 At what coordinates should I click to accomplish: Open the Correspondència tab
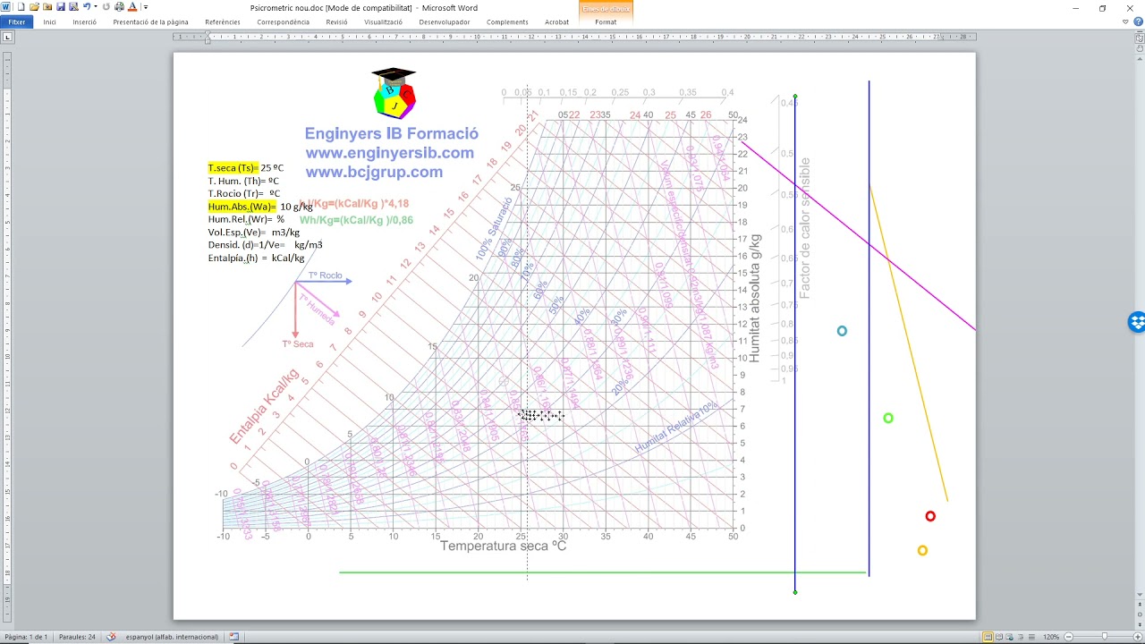coord(283,21)
